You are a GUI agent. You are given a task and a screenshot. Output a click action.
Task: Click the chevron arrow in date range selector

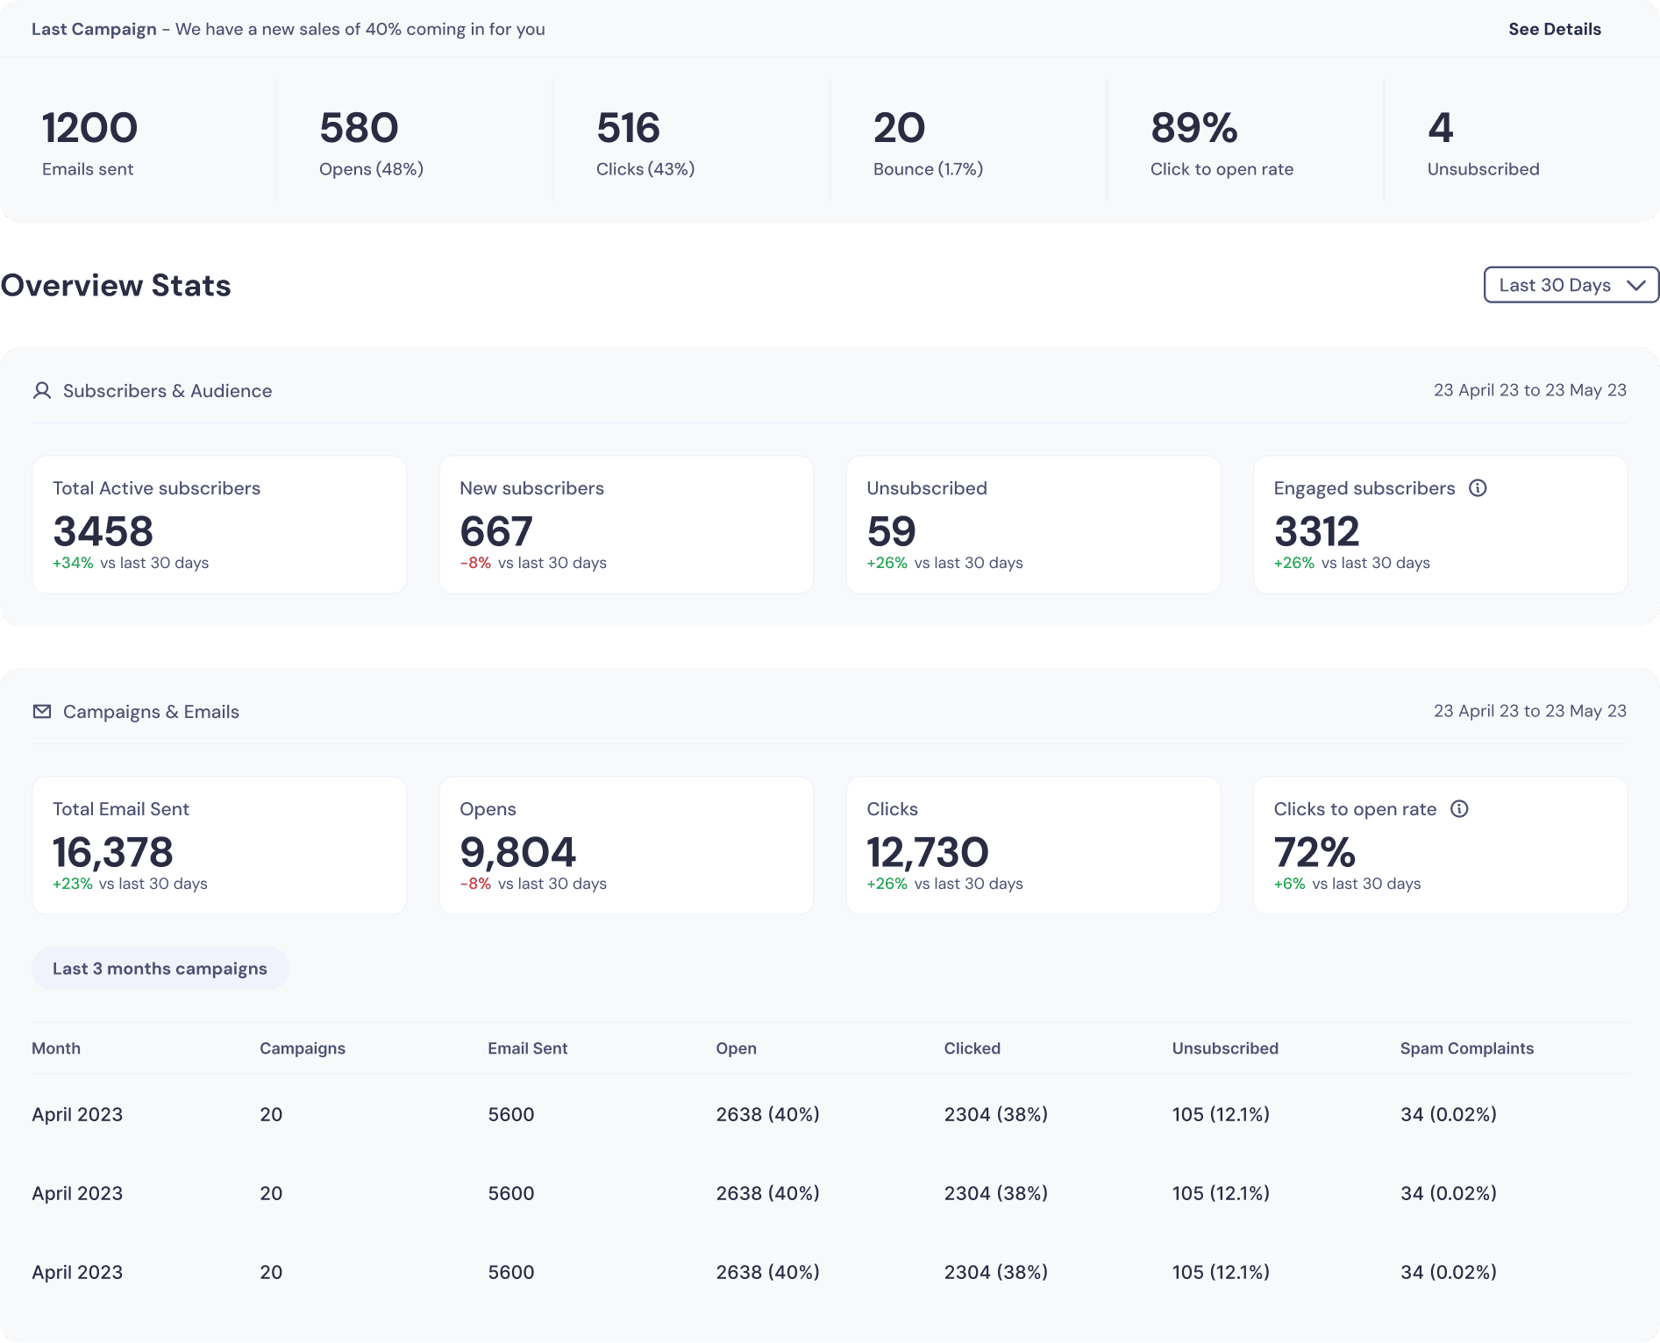(1635, 285)
